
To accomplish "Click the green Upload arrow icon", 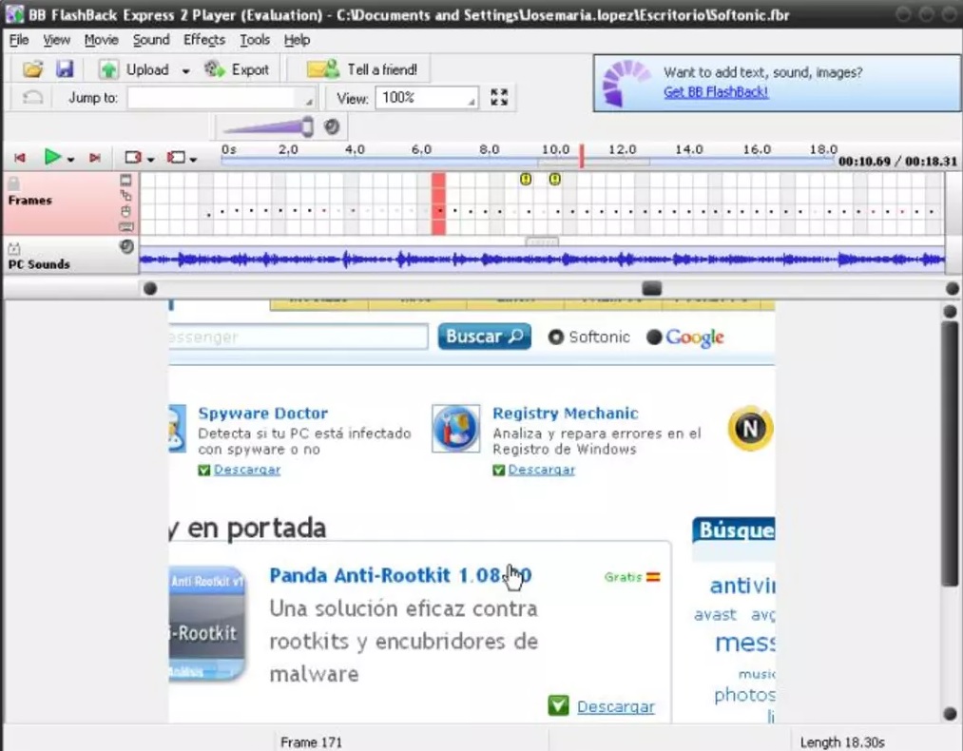I will pos(108,69).
